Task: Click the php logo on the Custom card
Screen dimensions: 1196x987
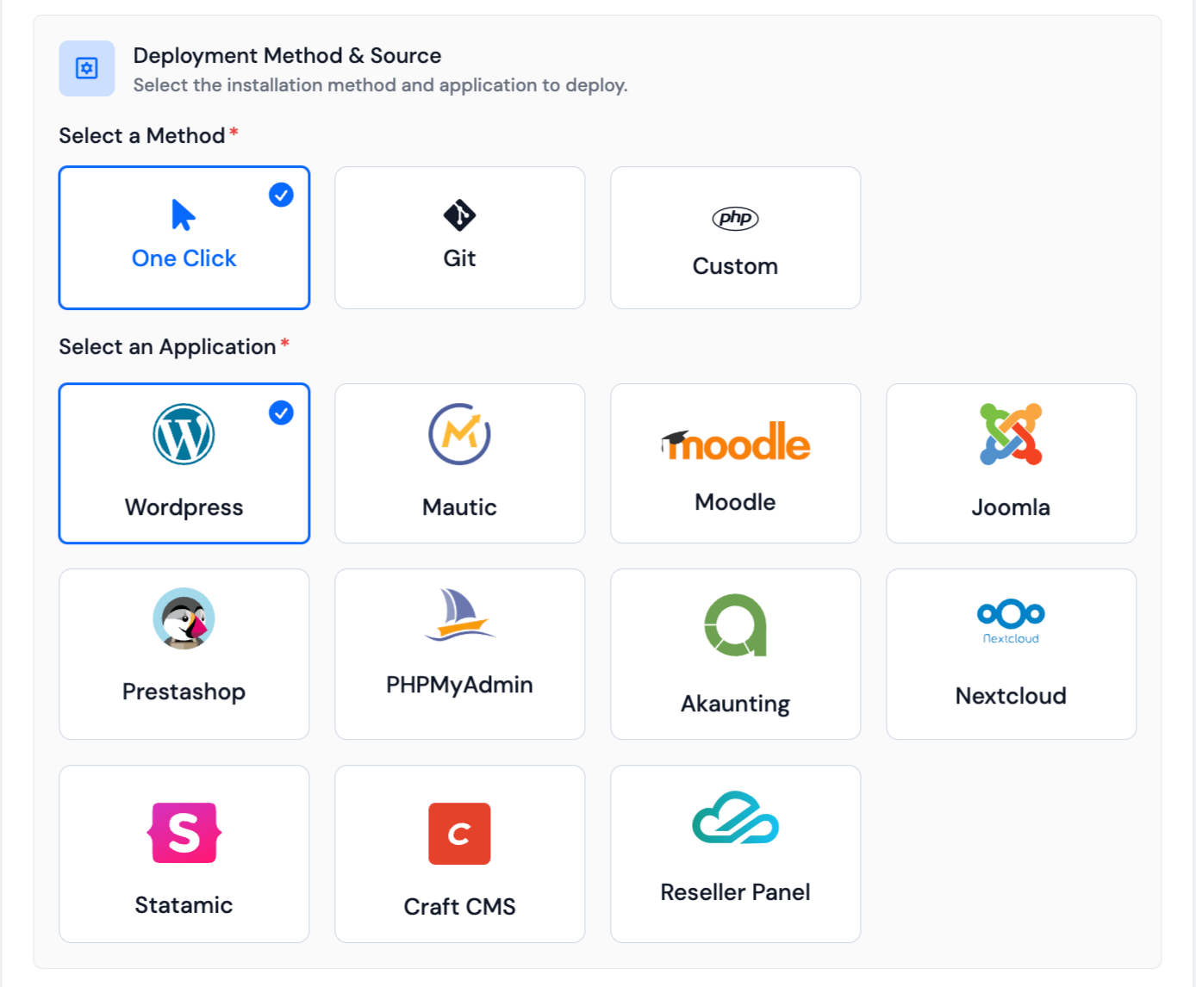Action: [x=735, y=219]
